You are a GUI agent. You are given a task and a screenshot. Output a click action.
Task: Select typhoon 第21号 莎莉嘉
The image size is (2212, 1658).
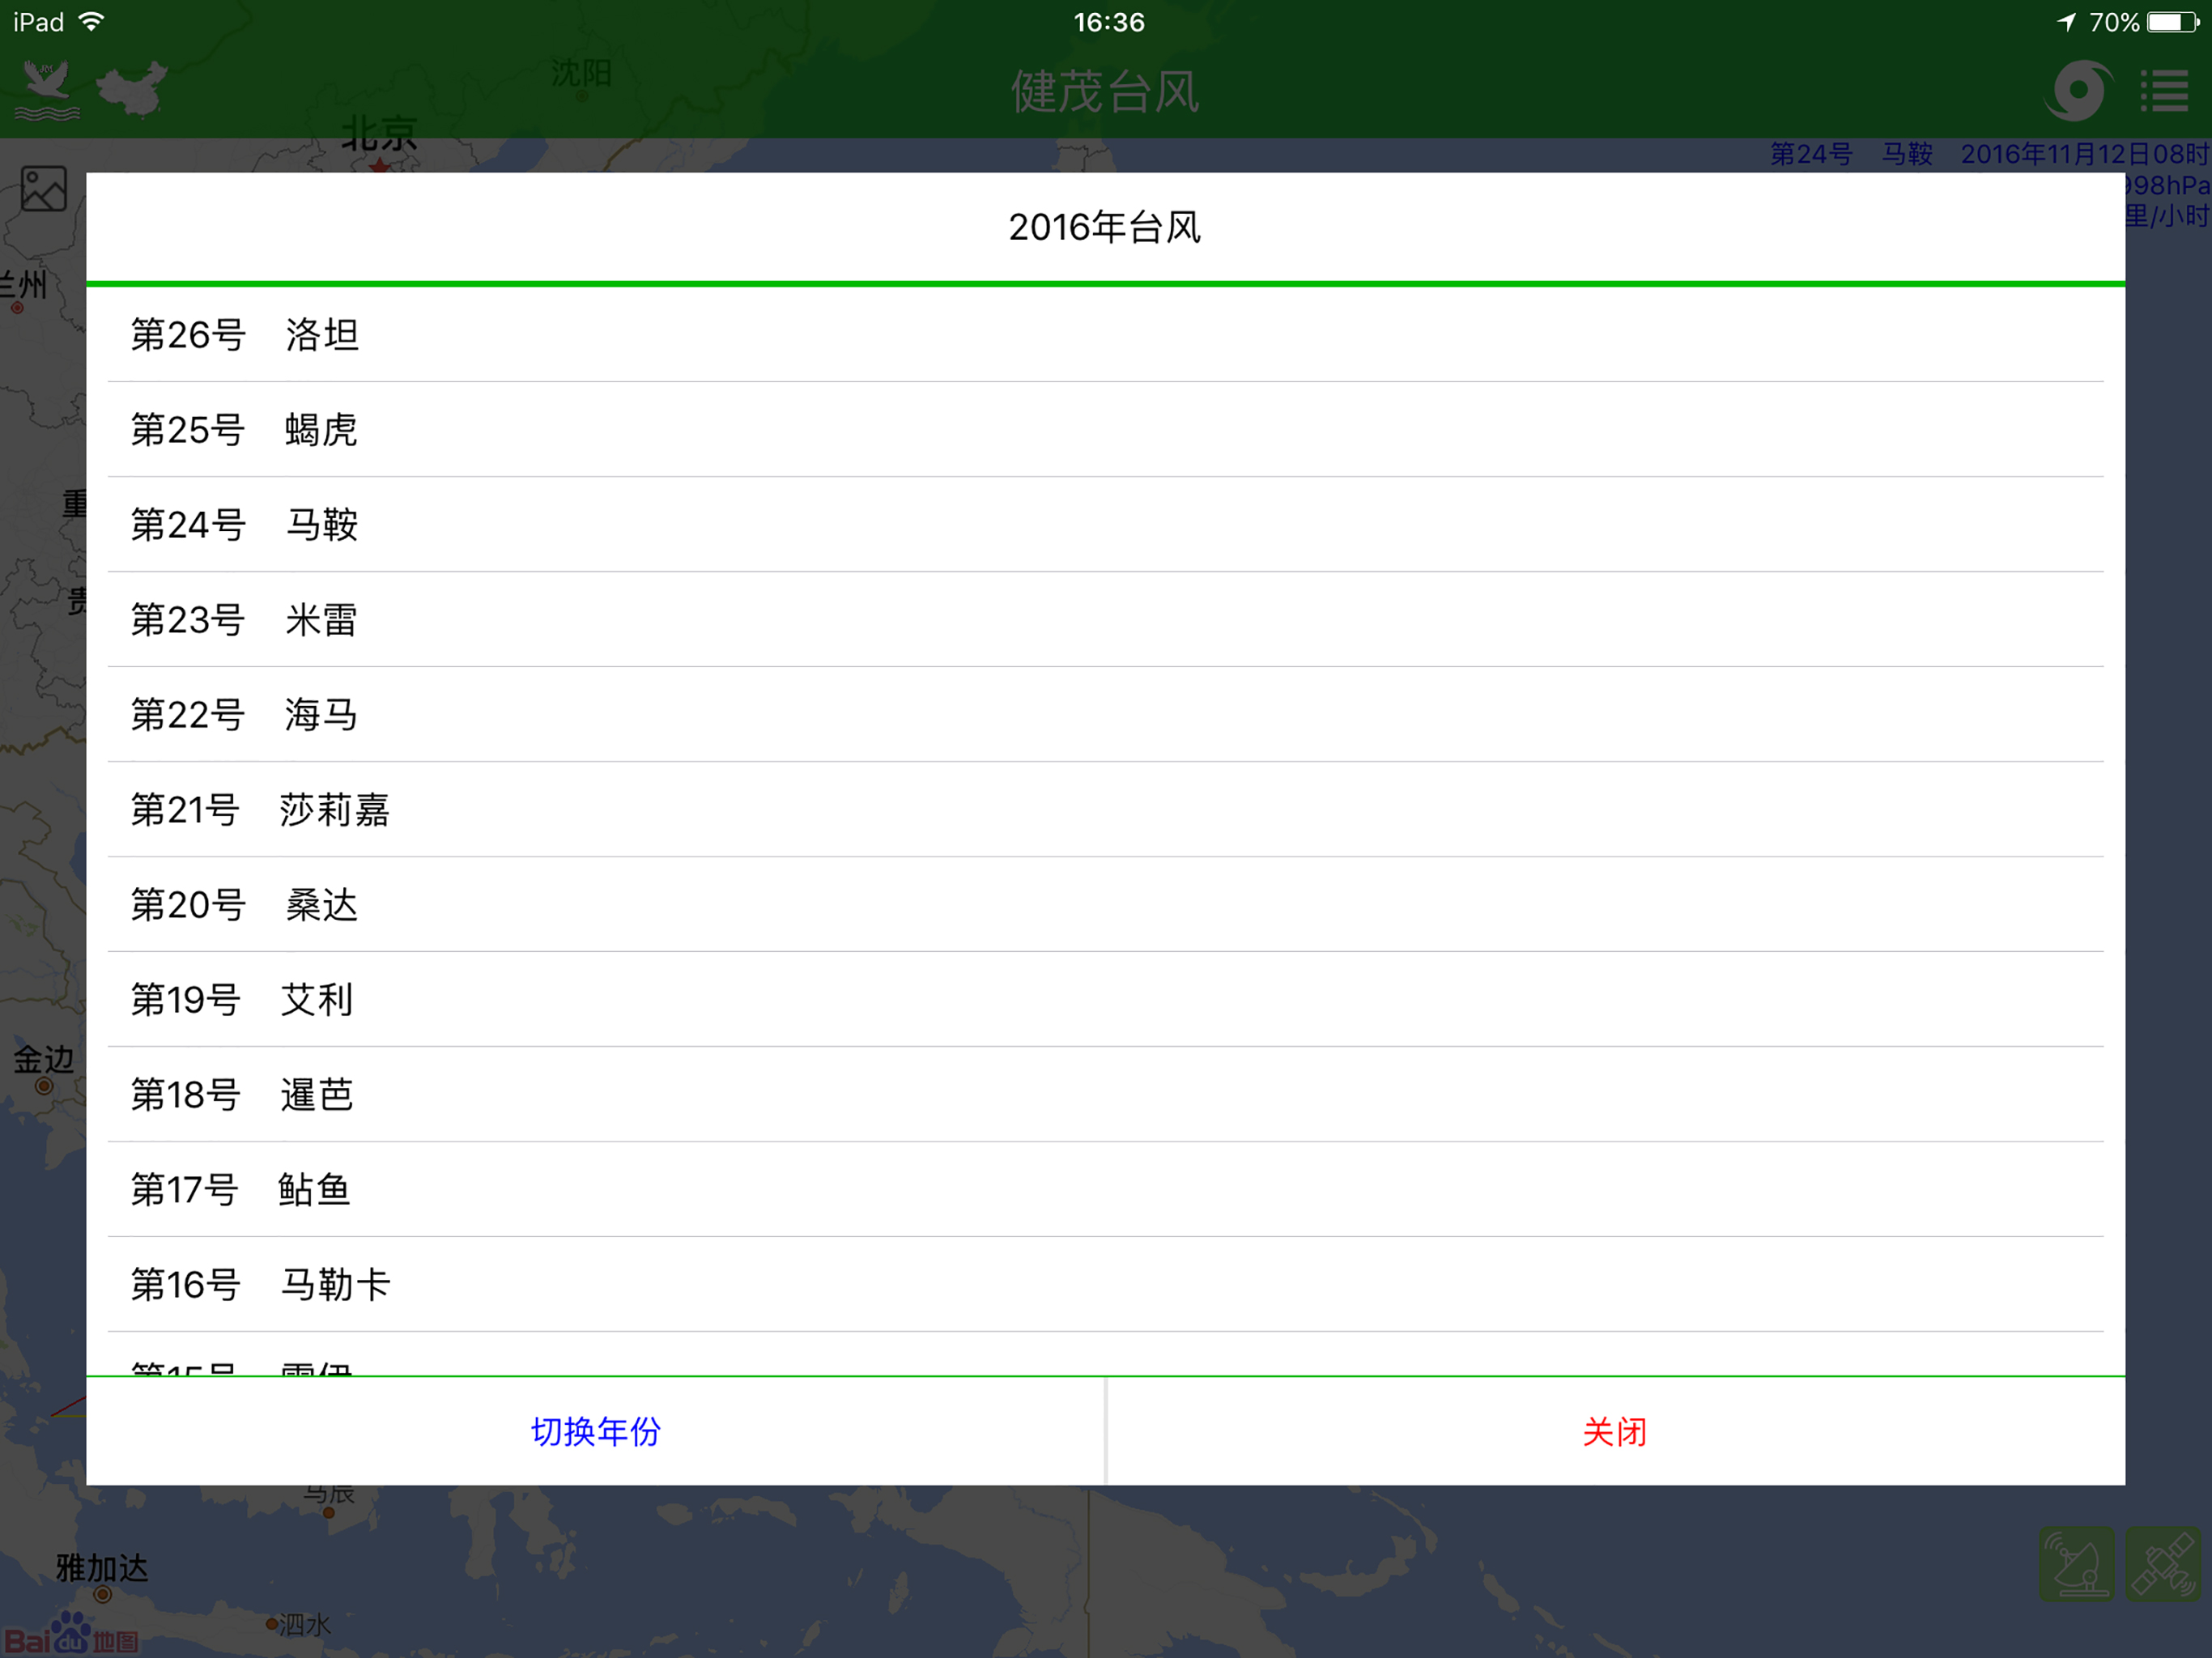point(1106,810)
